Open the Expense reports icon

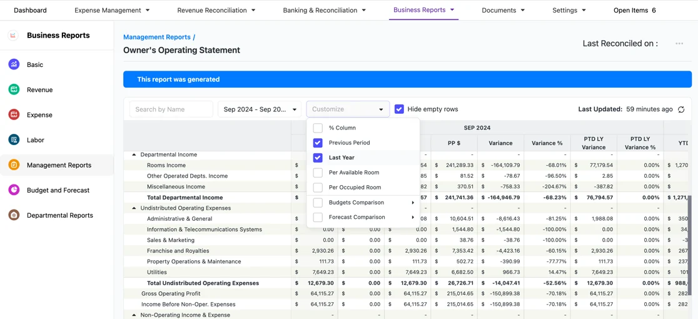(14, 115)
